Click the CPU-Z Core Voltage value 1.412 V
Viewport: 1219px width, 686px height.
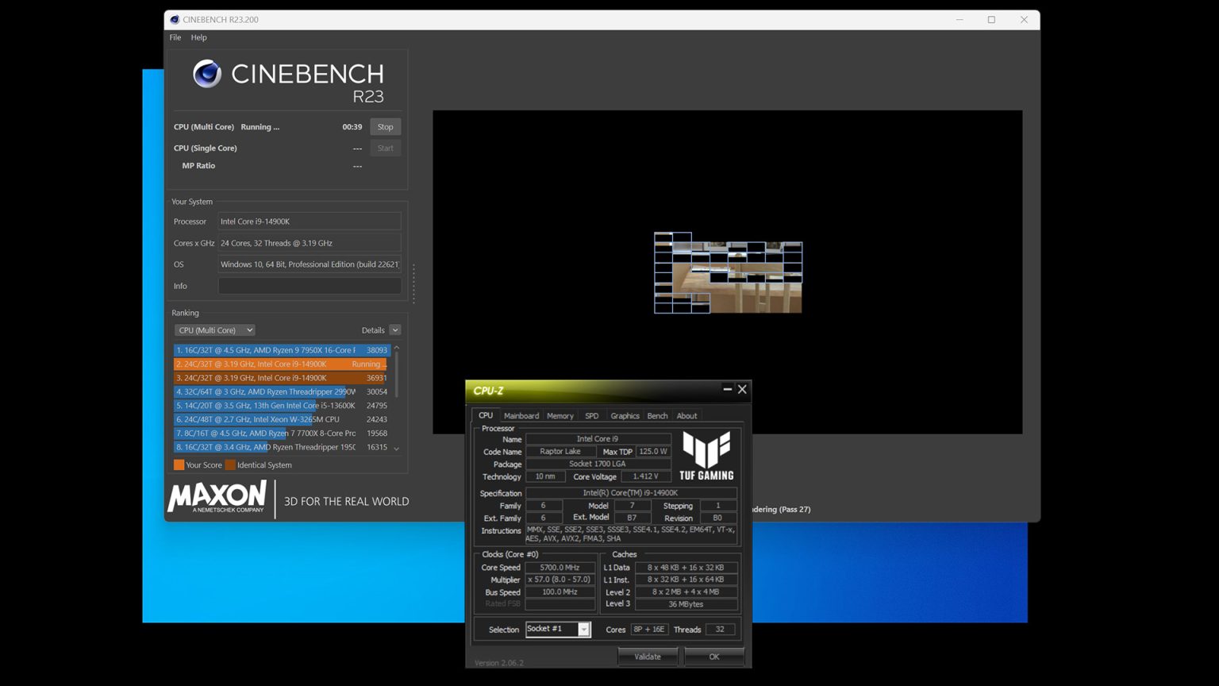(645, 476)
